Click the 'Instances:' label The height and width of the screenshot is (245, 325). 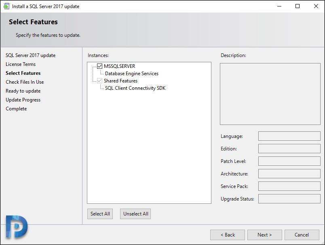coord(98,55)
